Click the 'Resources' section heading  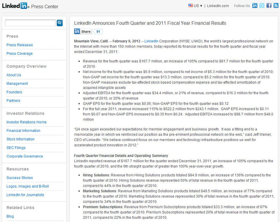click(x=18, y=169)
